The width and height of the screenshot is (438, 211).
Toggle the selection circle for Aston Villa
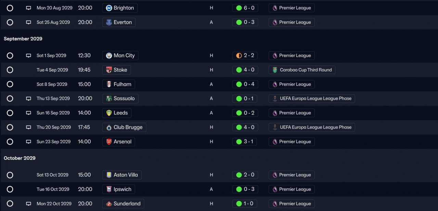[x=10, y=175]
